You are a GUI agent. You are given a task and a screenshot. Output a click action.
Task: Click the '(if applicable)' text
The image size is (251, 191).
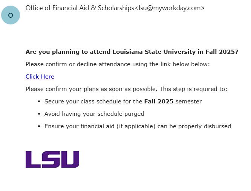[x=136, y=126]
